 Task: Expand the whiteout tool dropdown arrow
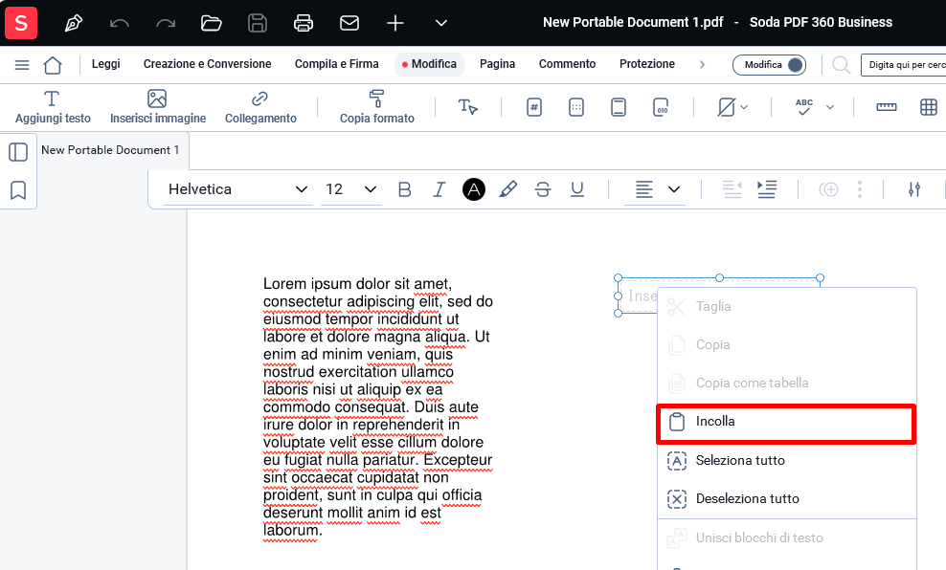(x=744, y=107)
